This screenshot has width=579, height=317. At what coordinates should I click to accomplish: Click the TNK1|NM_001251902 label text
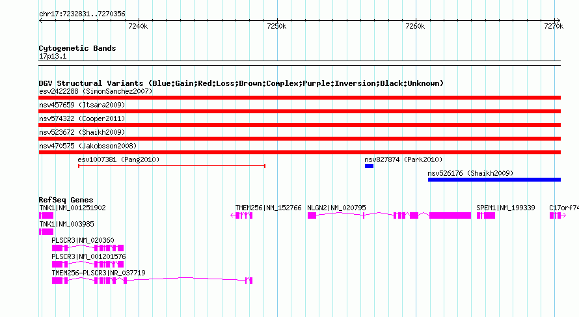click(72, 208)
